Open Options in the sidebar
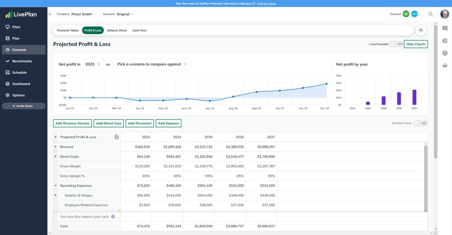The width and height of the screenshot is (452, 235). tap(24, 95)
